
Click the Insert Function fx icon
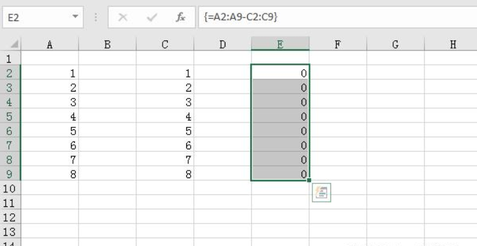[x=181, y=17]
